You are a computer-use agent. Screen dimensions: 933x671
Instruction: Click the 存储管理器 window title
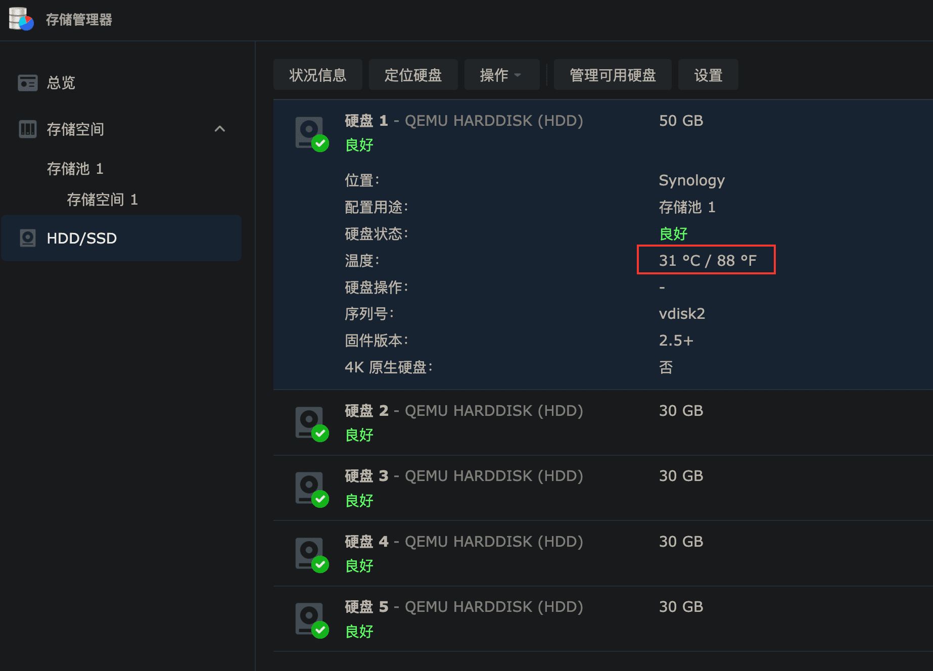(x=79, y=20)
